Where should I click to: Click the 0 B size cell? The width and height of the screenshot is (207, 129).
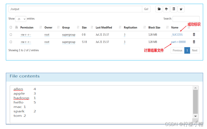point(84,35)
